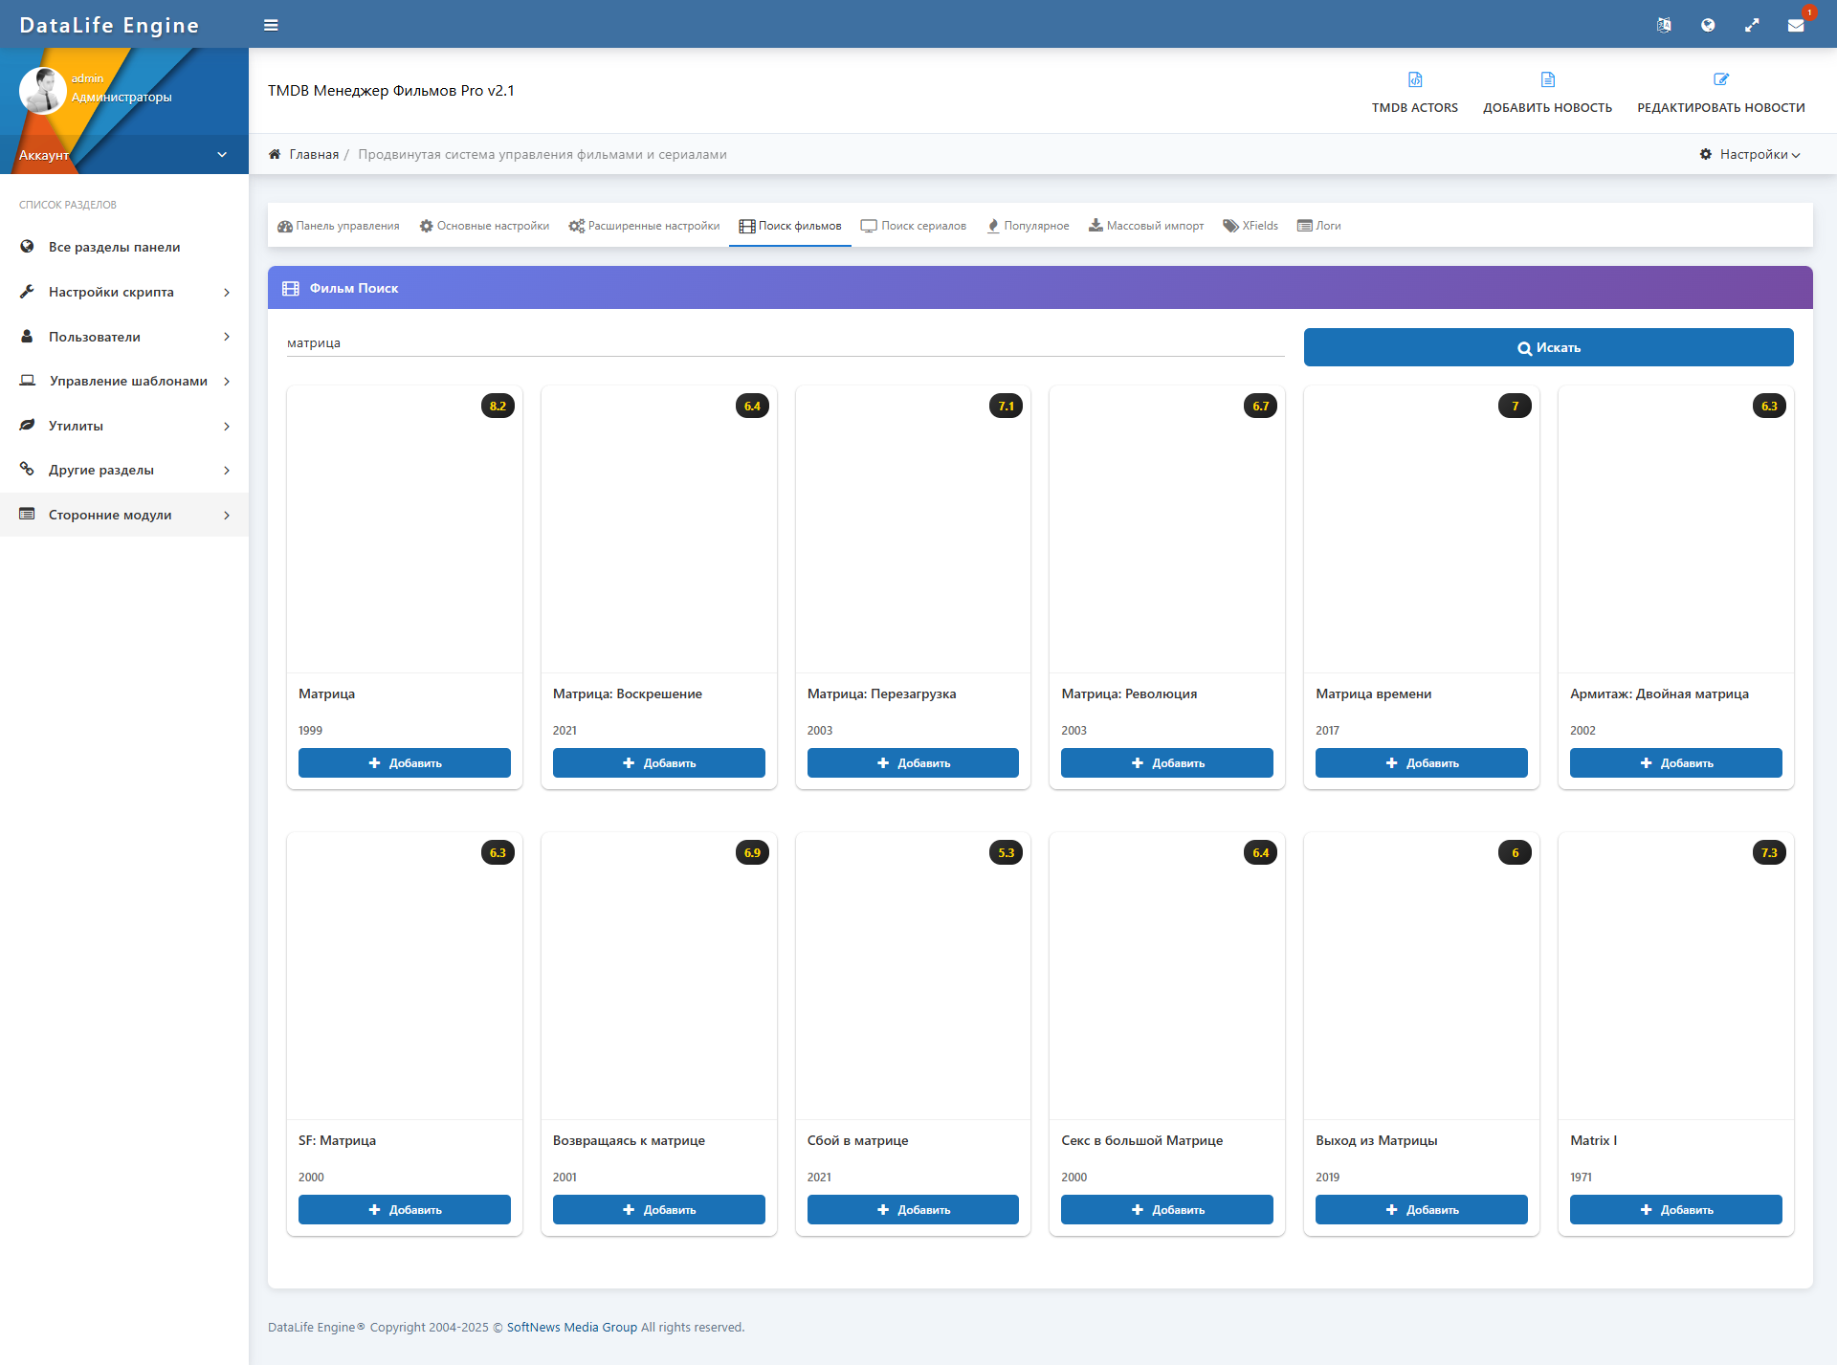Add the 1999 film Матрица

(x=404, y=763)
